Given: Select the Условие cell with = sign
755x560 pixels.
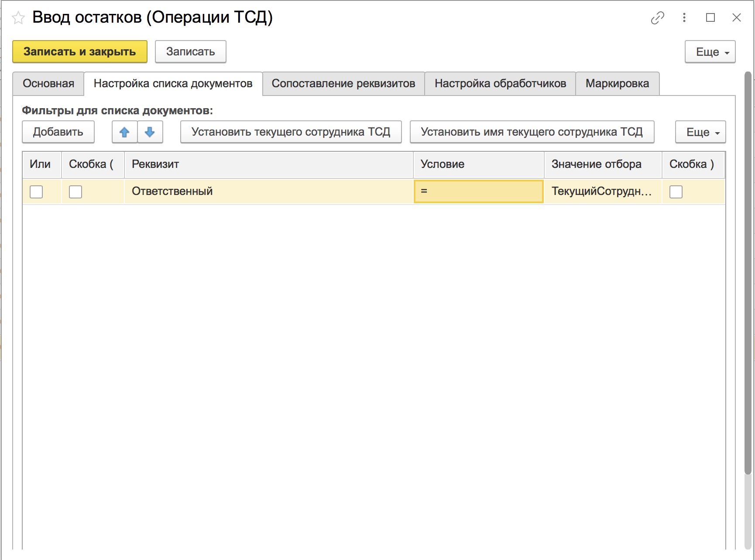Looking at the screenshot, I should [x=478, y=191].
